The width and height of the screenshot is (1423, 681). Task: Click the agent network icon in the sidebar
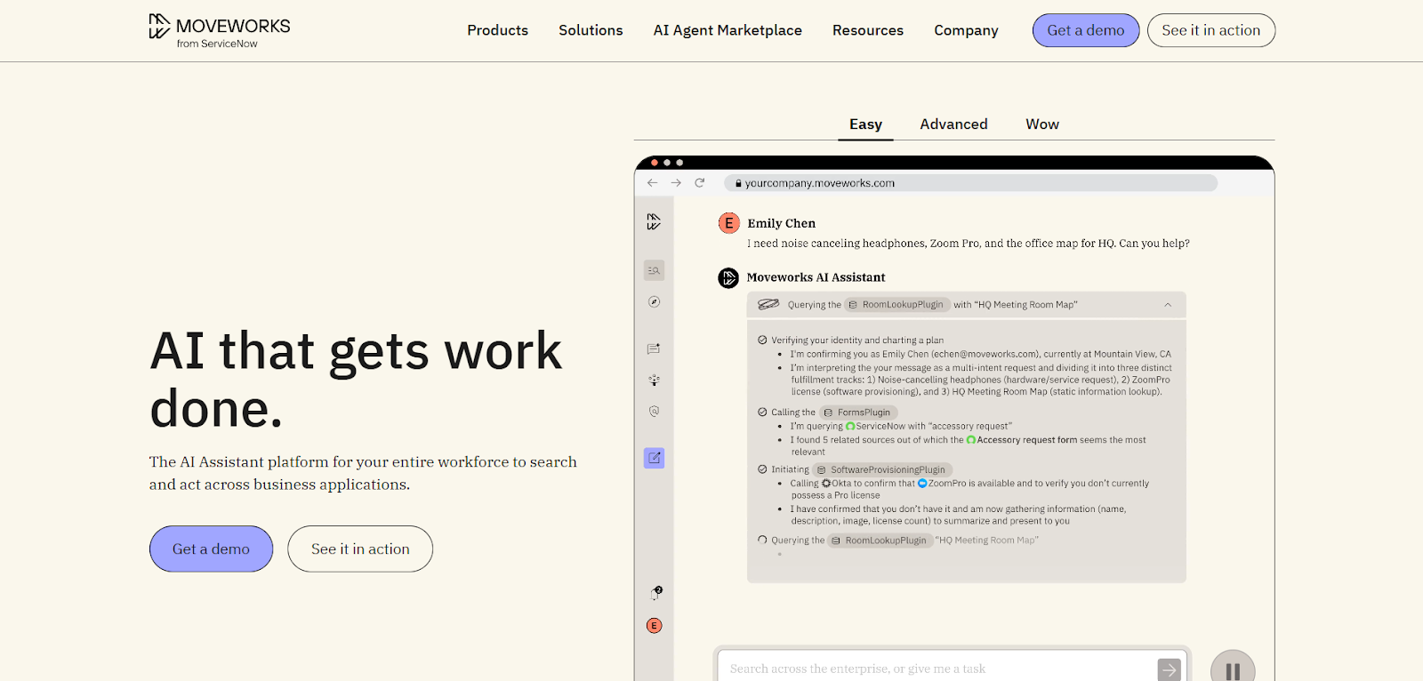tap(654, 380)
